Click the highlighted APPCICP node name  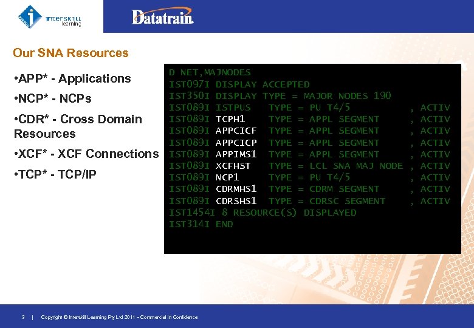tap(236, 143)
